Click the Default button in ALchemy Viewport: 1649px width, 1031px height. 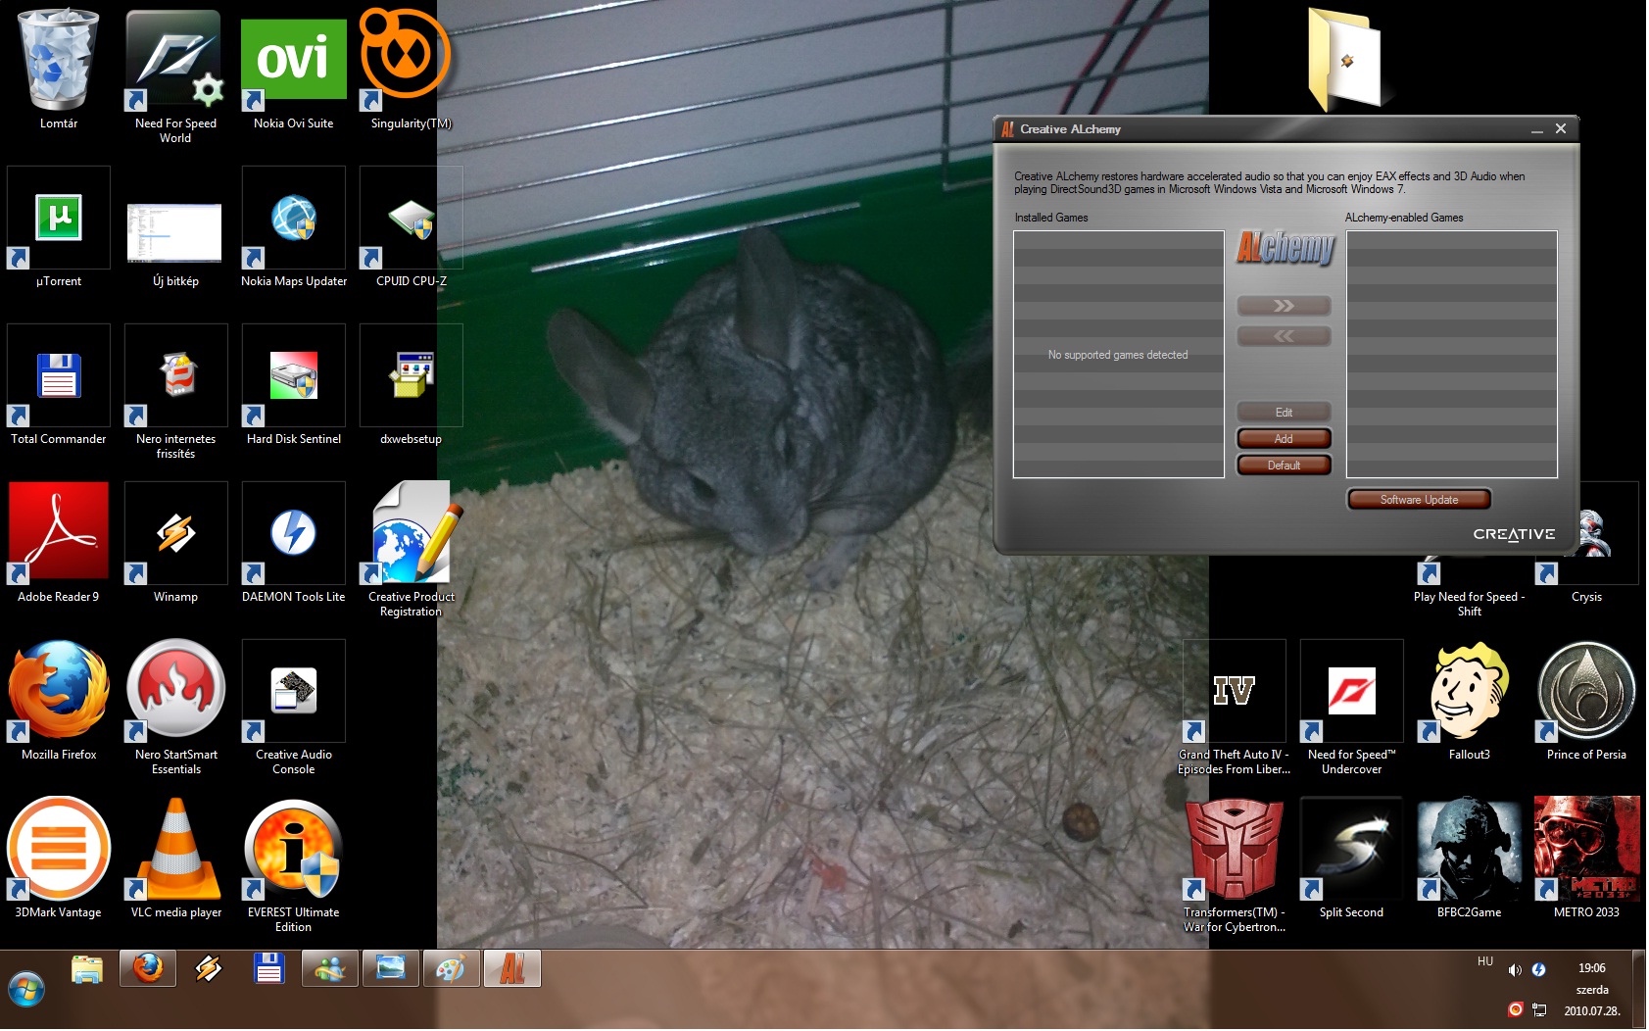(1284, 465)
